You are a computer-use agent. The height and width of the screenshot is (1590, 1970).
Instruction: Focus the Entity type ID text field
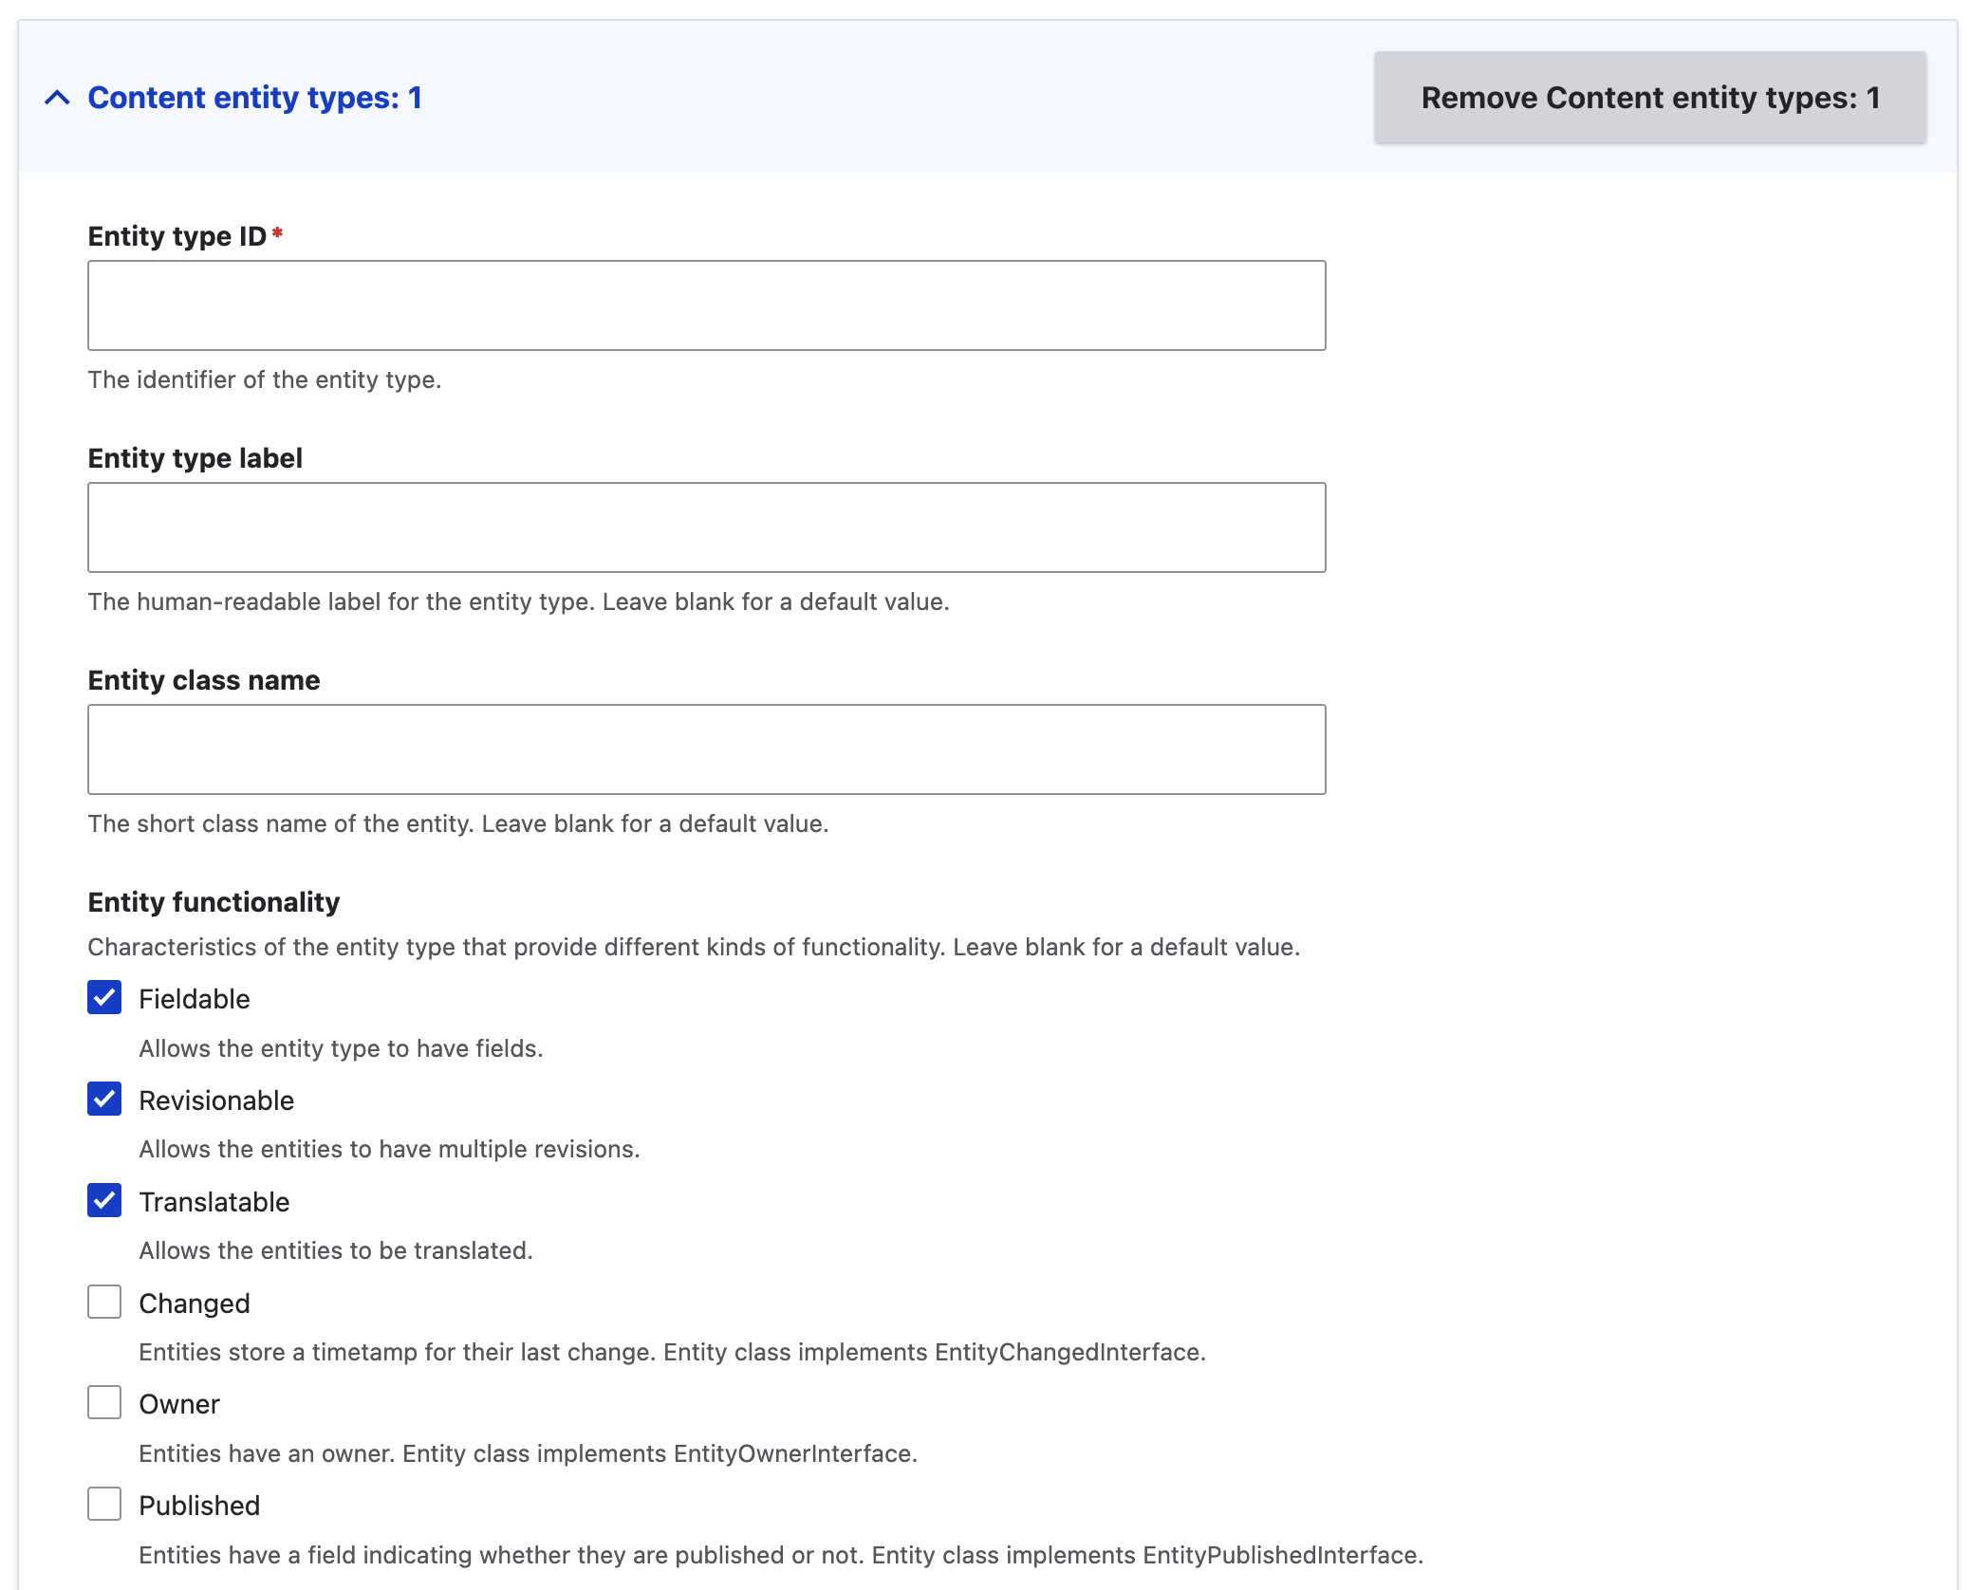tap(706, 305)
